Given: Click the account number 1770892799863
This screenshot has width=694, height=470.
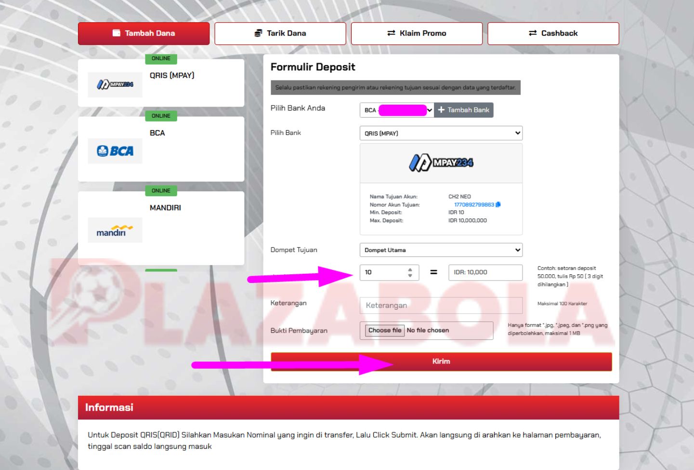Looking at the screenshot, I should point(474,205).
